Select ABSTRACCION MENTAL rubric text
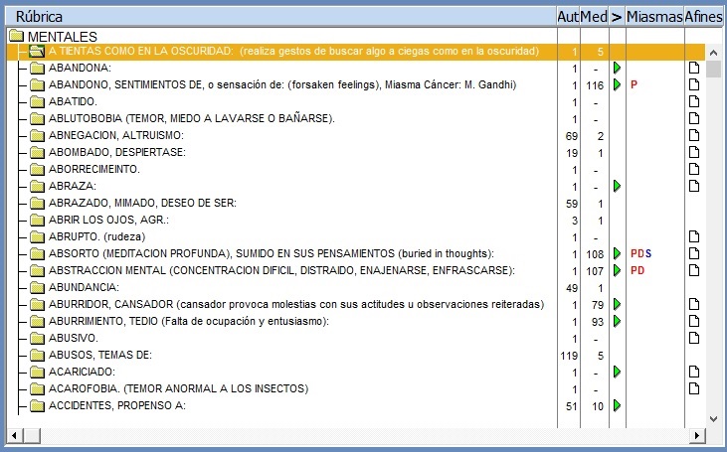Viewport: 727px width, 452px height. (281, 270)
